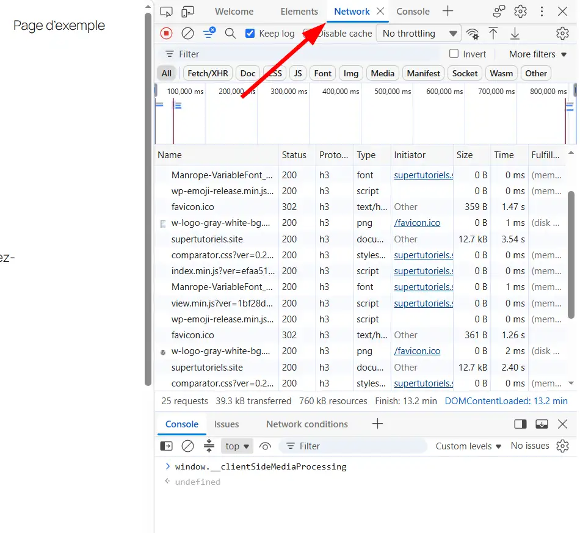Sort requests by the Size column header
The width and height of the screenshot is (580, 533).
[x=471, y=155]
